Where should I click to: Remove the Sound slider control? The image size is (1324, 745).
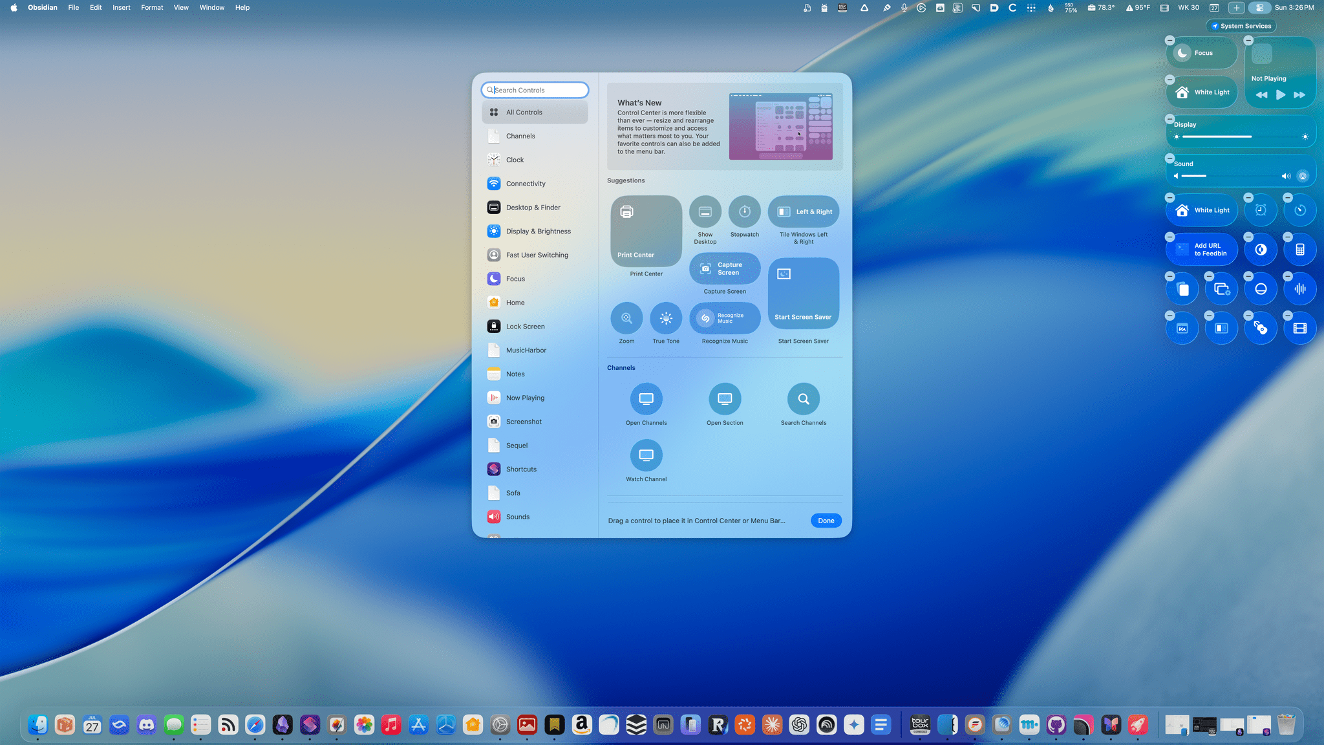[x=1169, y=158]
